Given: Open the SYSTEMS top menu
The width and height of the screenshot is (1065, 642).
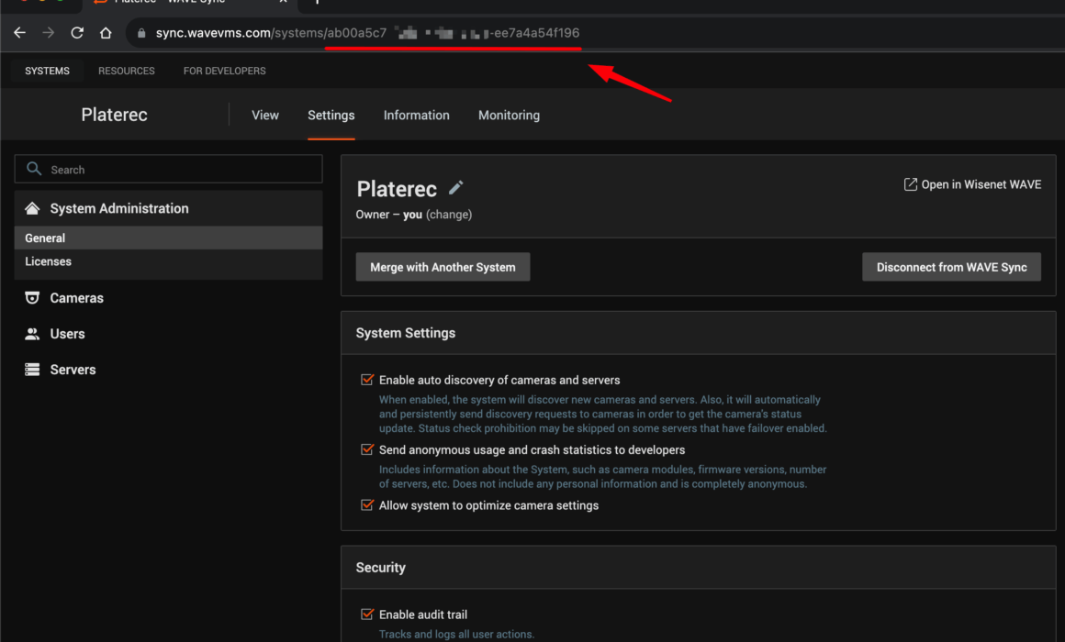Looking at the screenshot, I should point(48,71).
